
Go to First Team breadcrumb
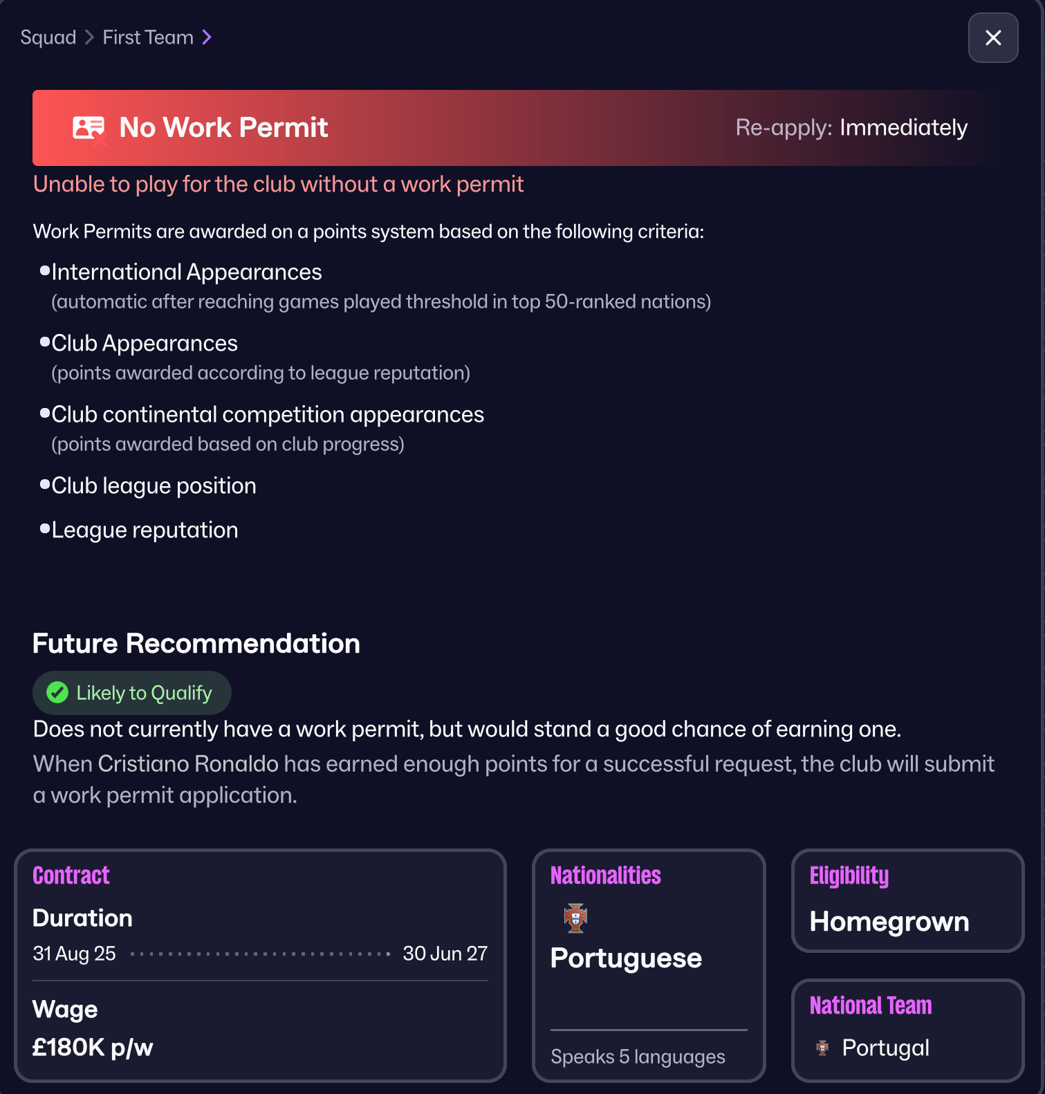pos(148,37)
